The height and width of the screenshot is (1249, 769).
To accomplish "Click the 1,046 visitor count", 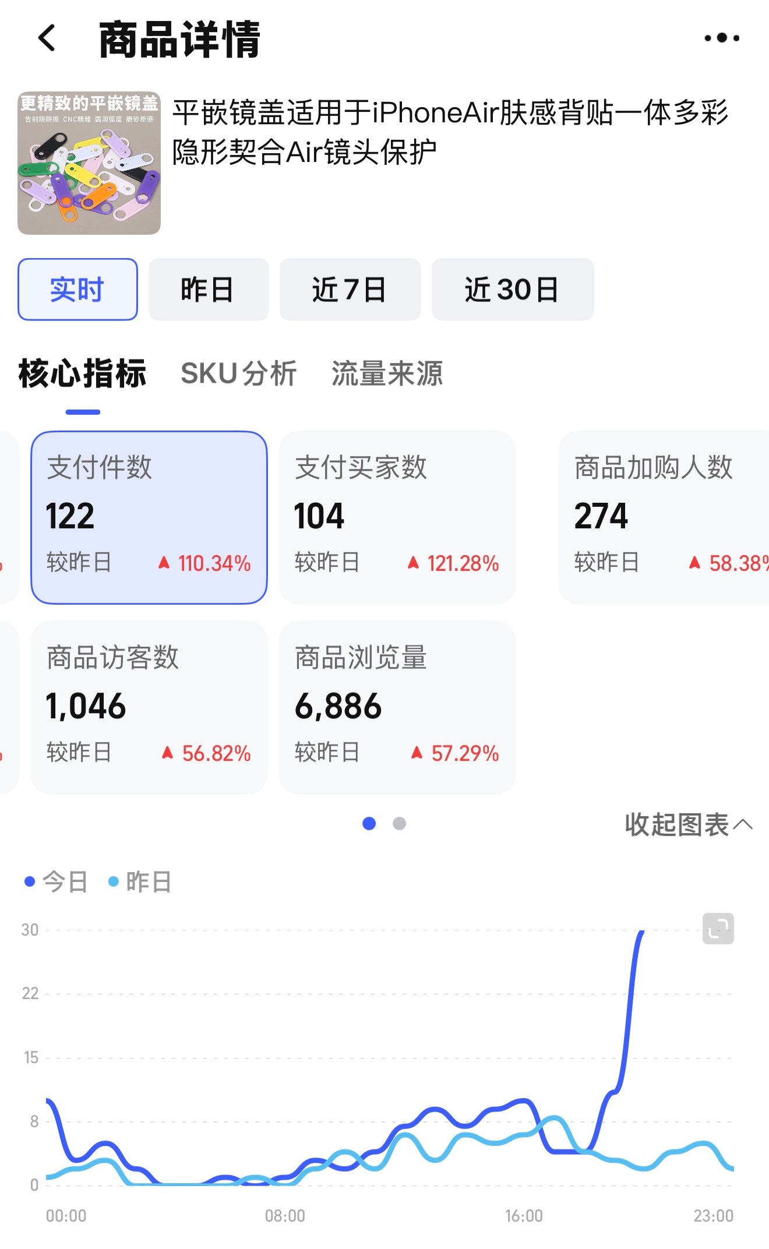I will point(86,707).
